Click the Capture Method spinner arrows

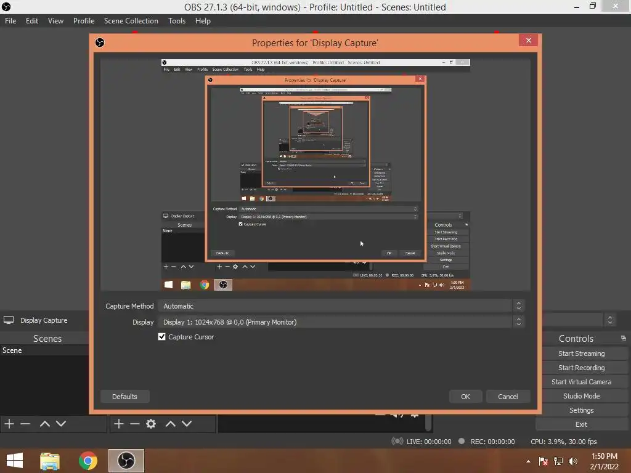click(518, 306)
